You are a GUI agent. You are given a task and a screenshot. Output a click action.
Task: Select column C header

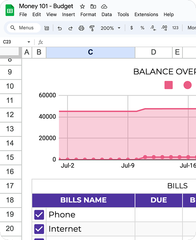[x=90, y=52]
